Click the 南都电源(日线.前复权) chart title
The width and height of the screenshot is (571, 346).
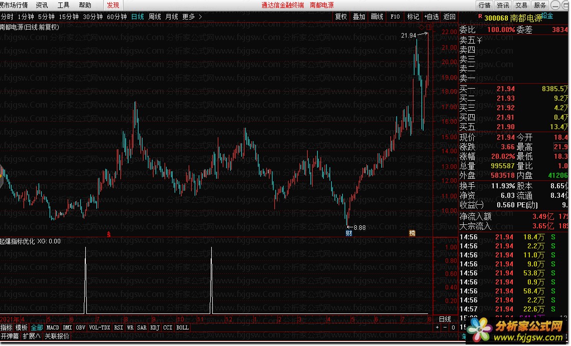(x=30, y=27)
